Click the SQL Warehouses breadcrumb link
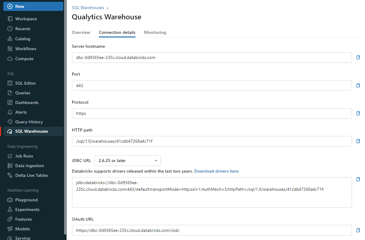Viewport: 365px width, 240px height. pyautogui.click(x=88, y=8)
